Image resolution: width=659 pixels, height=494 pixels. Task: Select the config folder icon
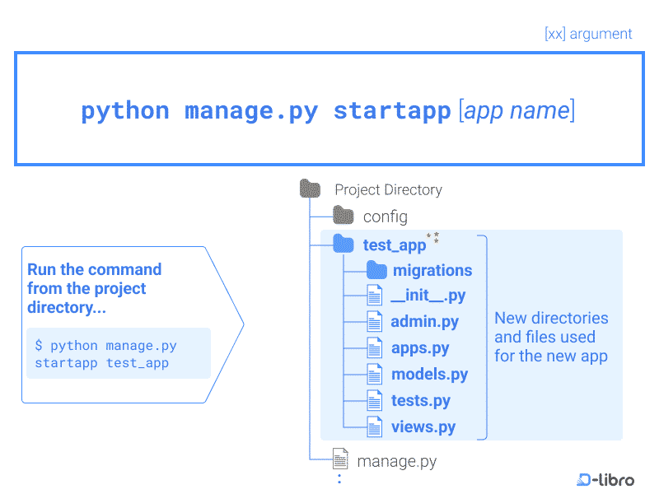pos(344,216)
